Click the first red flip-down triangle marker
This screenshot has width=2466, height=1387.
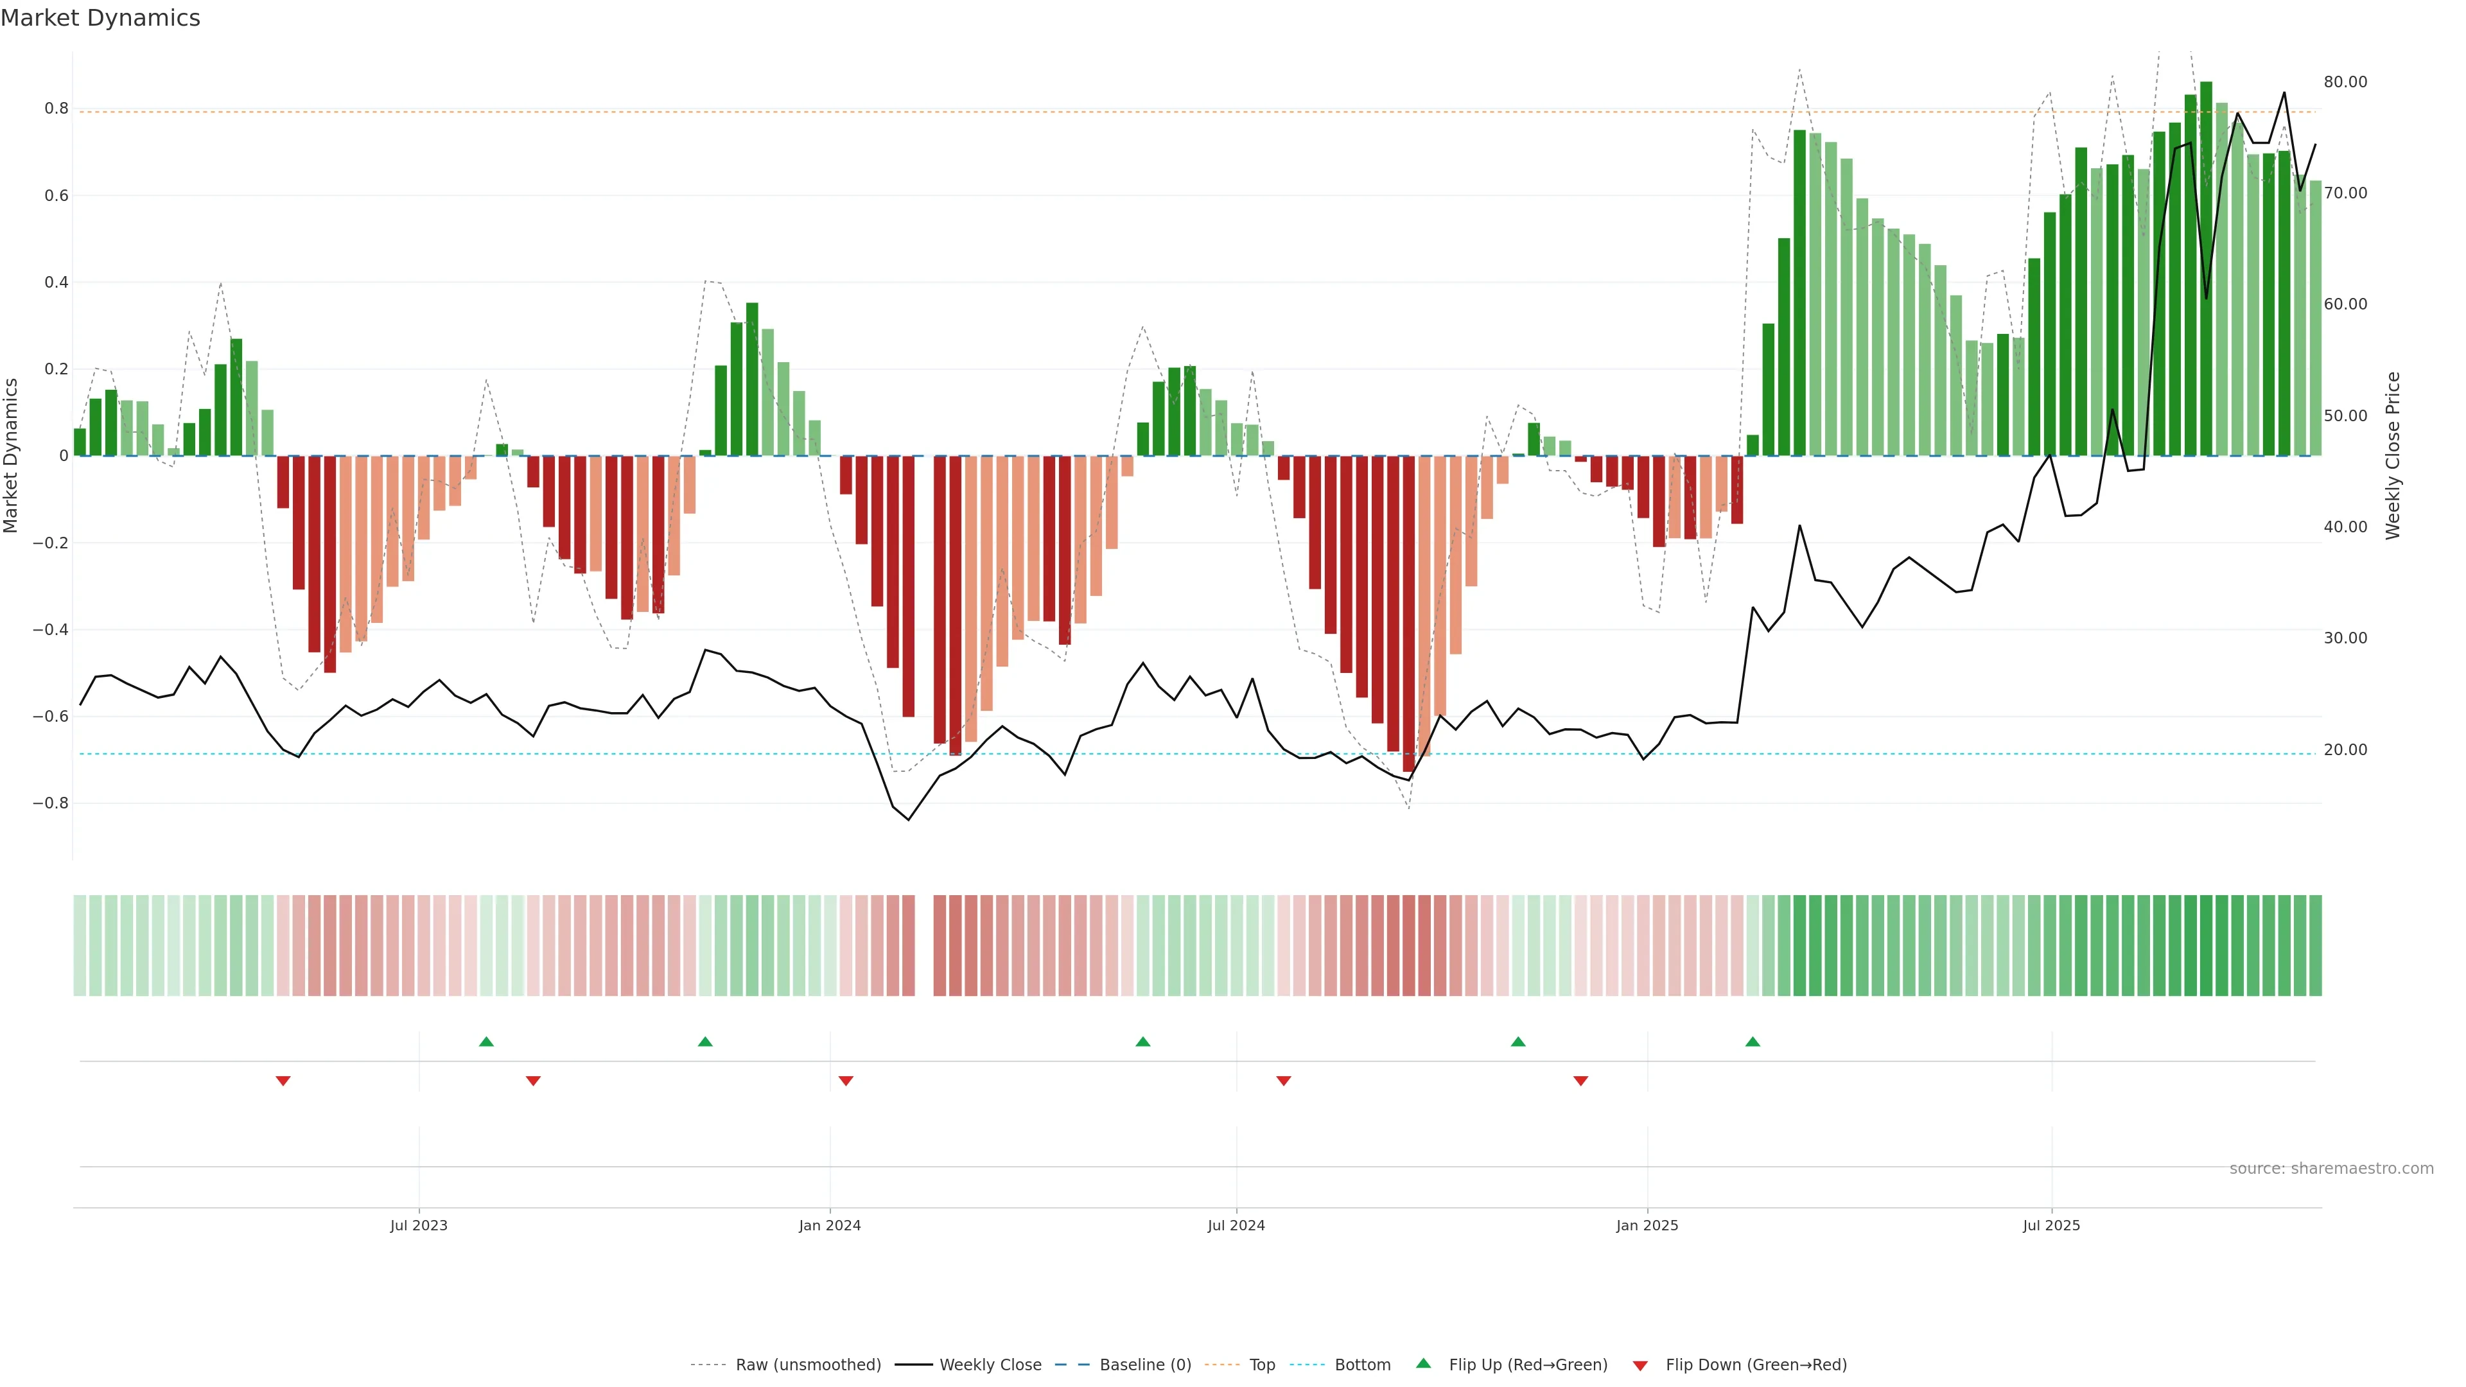click(283, 1081)
